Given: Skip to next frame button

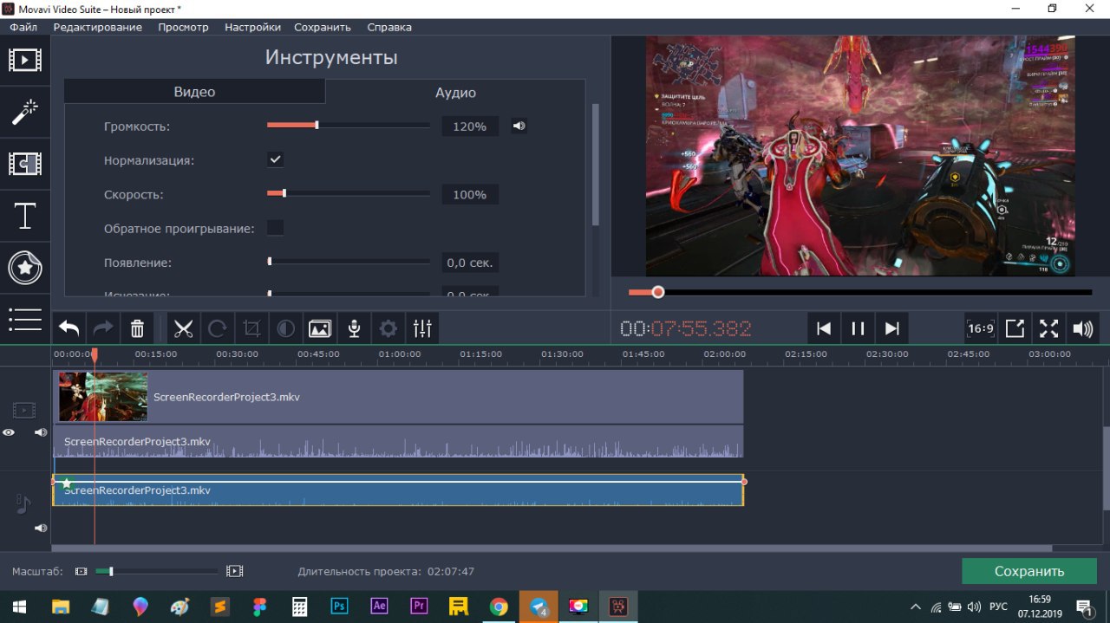Looking at the screenshot, I should 891,328.
